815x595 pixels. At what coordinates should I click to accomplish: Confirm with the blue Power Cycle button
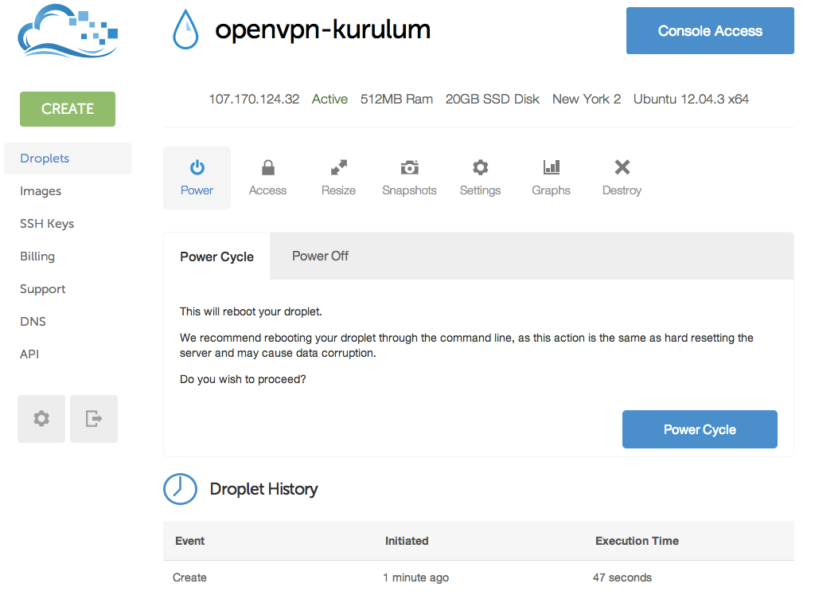coord(700,429)
